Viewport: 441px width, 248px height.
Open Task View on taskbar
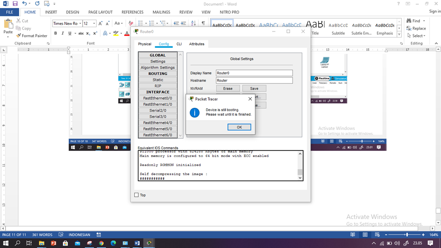coord(29,243)
